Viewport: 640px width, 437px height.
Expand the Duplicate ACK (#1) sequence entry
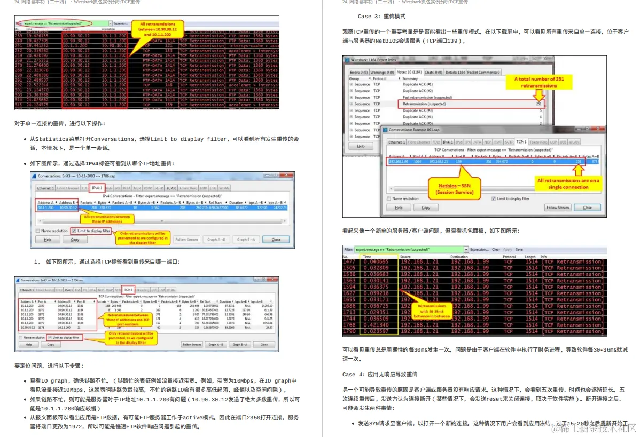pyautogui.click(x=350, y=84)
